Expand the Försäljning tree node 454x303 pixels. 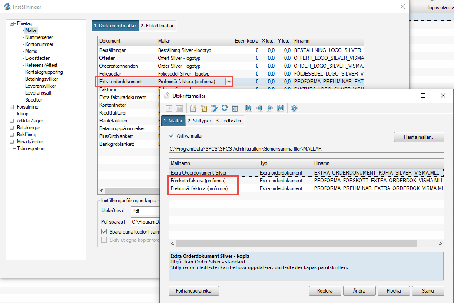coord(12,107)
